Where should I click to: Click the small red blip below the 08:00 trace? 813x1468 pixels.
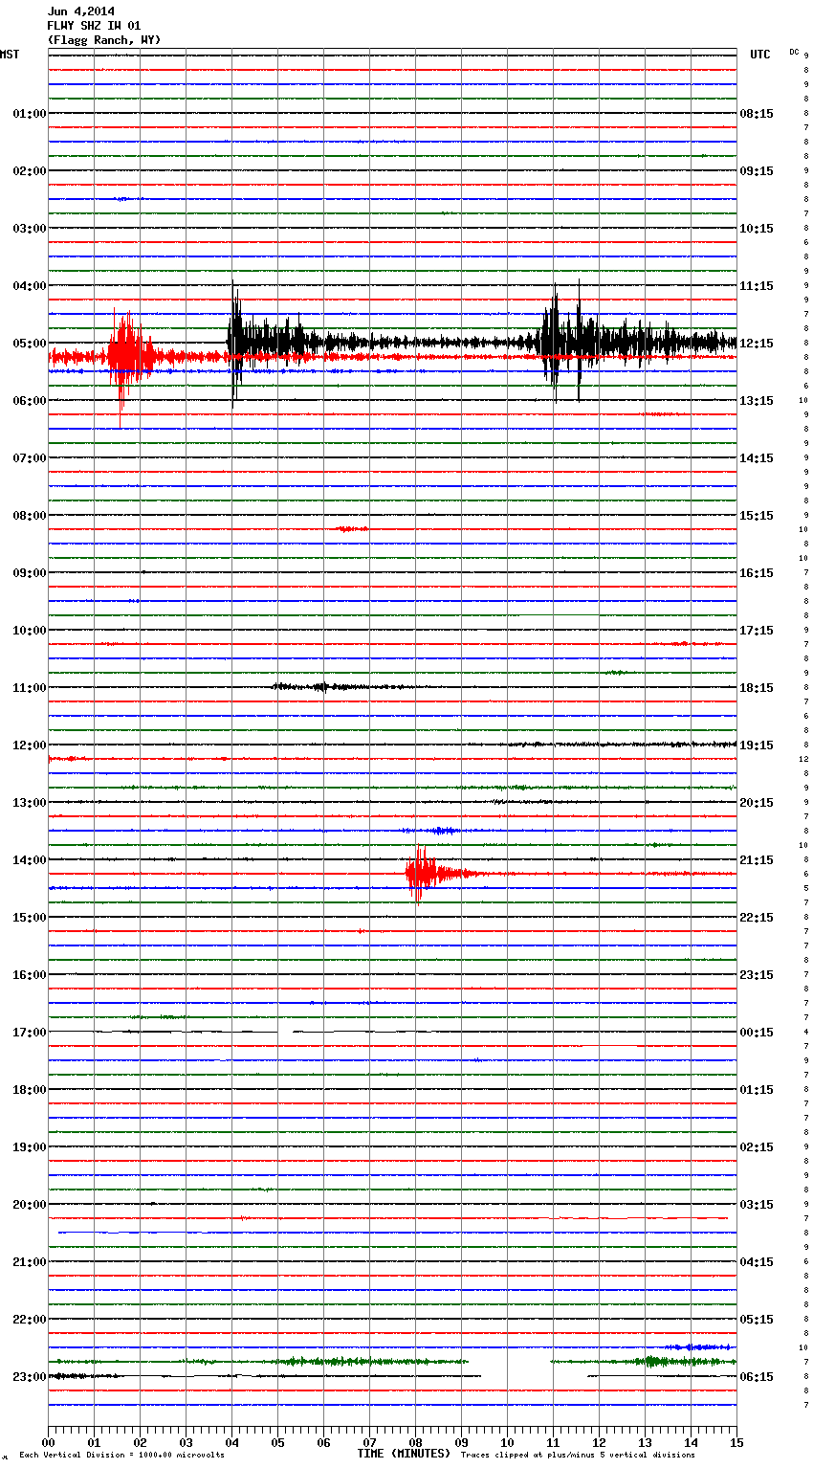[x=352, y=528]
